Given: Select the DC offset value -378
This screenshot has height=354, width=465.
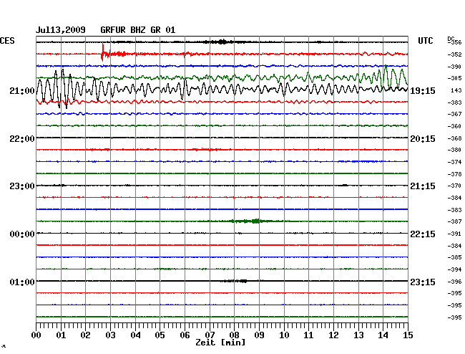Looking at the screenshot, I should 454,174.
